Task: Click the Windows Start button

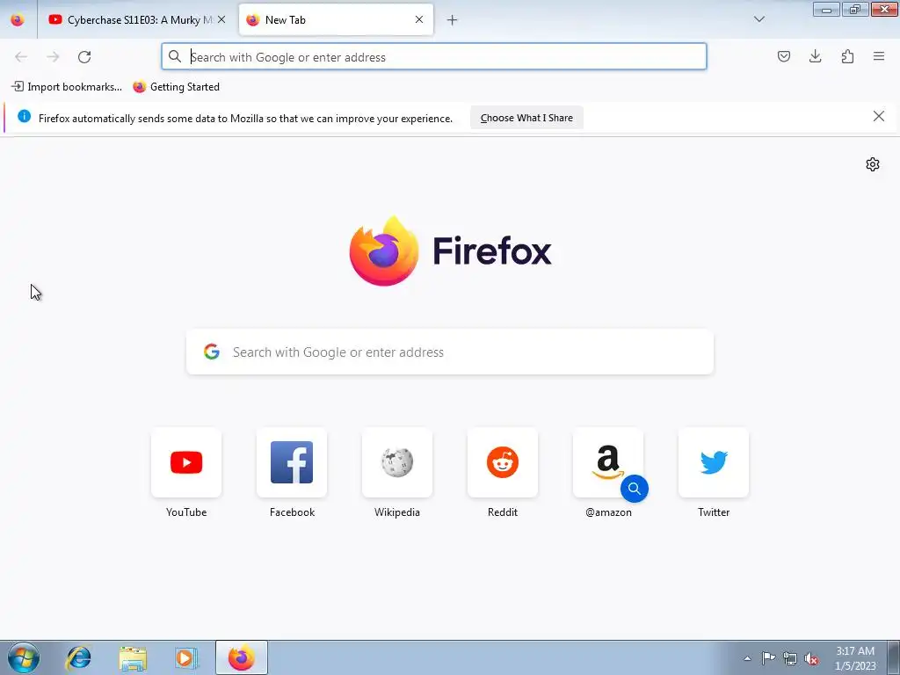Action: click(x=24, y=657)
